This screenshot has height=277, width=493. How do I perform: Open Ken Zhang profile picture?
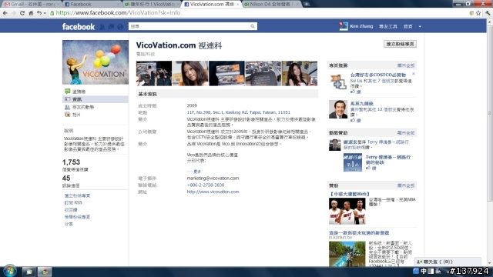tap(344, 26)
